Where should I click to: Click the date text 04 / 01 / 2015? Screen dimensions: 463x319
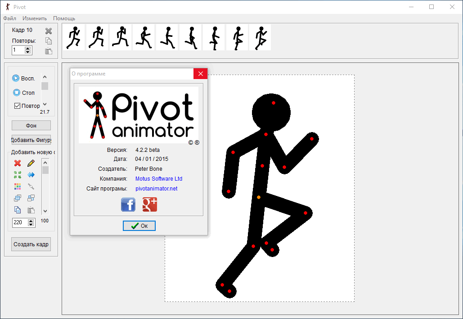pyautogui.click(x=152, y=159)
